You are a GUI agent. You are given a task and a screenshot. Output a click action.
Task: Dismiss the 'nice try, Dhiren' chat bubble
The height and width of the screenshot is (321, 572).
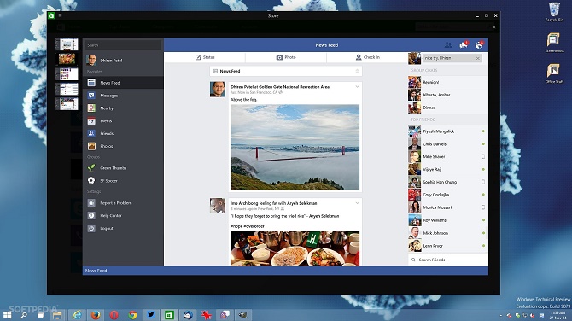tap(478, 58)
